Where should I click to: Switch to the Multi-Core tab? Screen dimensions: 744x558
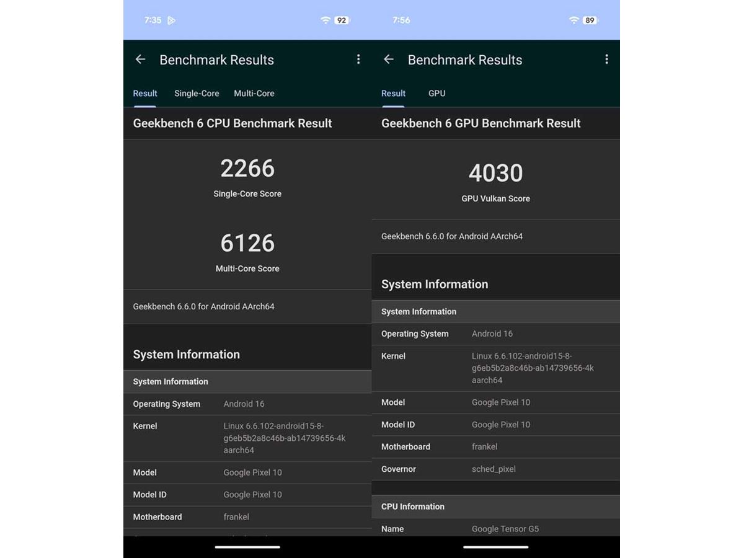(254, 94)
